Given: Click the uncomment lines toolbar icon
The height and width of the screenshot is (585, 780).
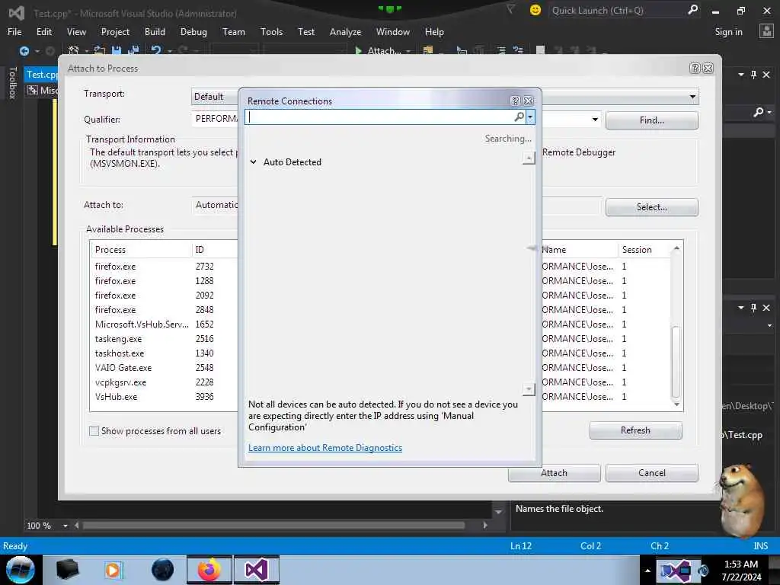Looking at the screenshot, I should tap(518, 51).
